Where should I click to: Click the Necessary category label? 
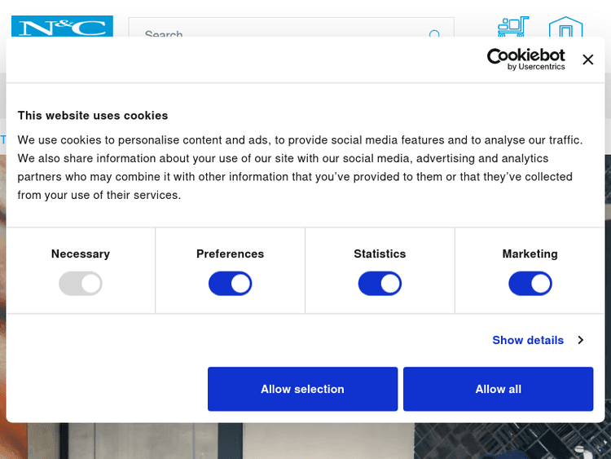click(x=80, y=254)
